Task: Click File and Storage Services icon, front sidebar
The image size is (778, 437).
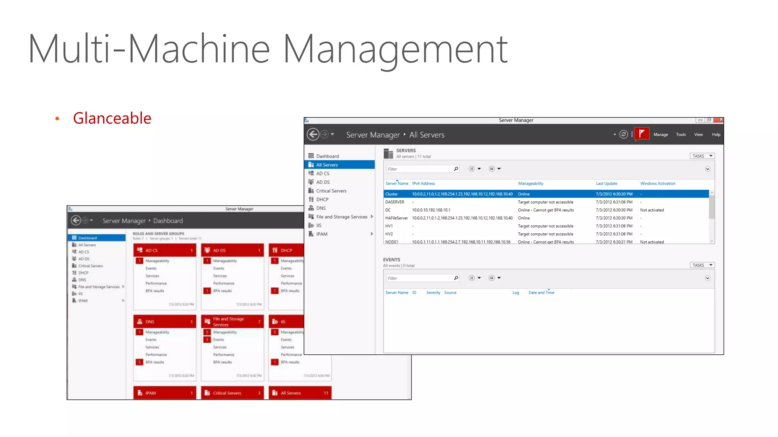Action: pyautogui.click(x=311, y=217)
